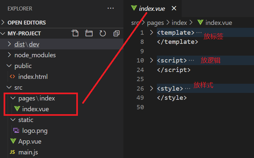Click the New File icon in MY-PROJECT header
Image resolution: width=254 pixels, height=158 pixels.
click(75, 33)
